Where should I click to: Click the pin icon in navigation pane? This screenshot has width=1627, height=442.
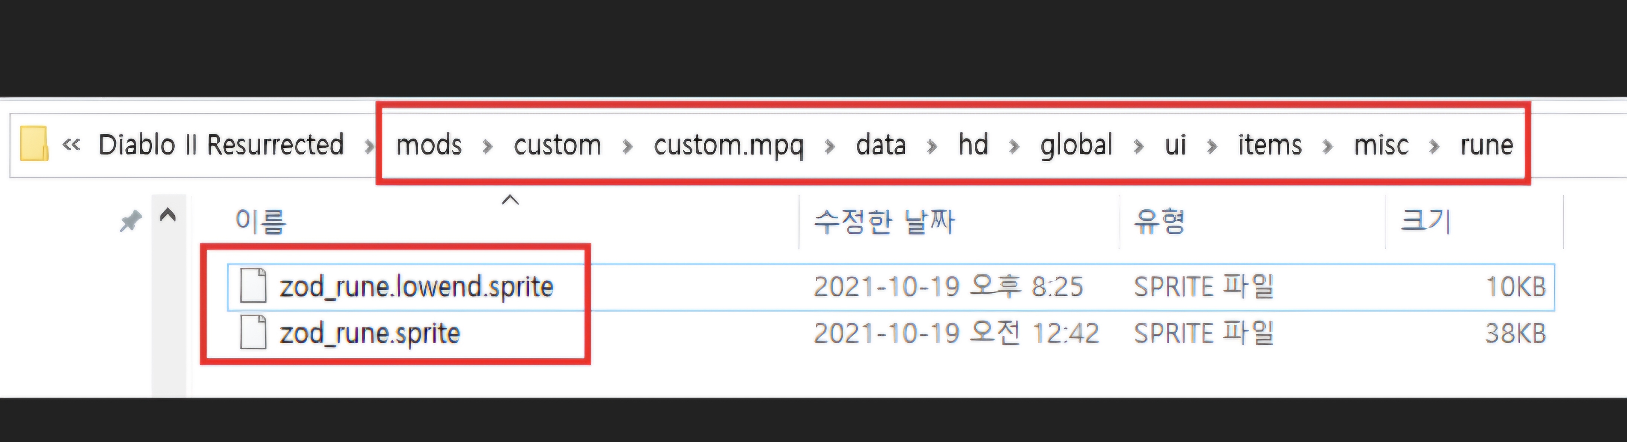point(131,221)
